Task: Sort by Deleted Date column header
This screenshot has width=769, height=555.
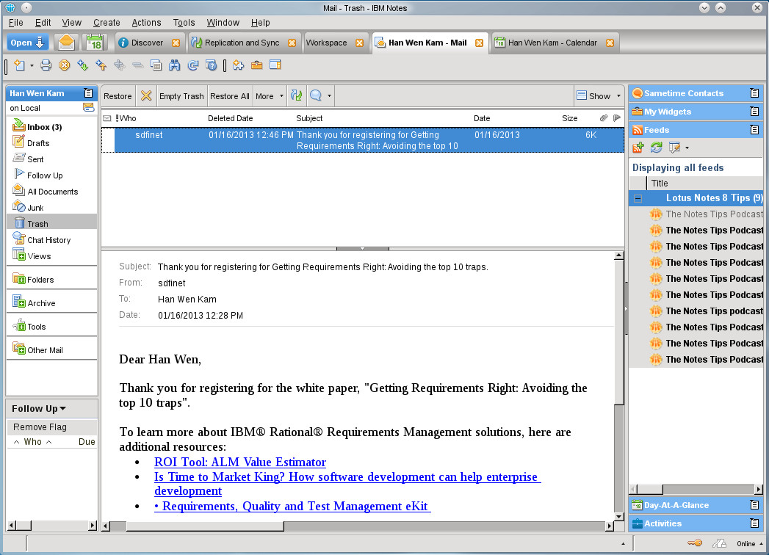Action: pyautogui.click(x=230, y=118)
